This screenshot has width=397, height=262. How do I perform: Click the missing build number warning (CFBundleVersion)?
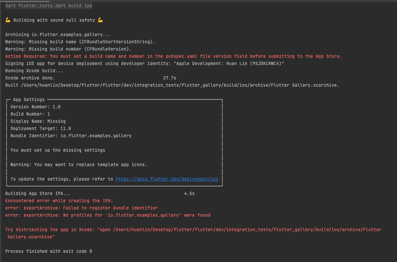pyautogui.click(x=68, y=49)
